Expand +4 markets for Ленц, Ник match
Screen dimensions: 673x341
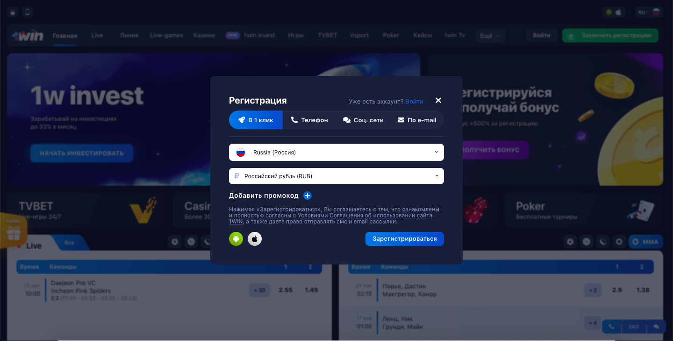click(593, 322)
